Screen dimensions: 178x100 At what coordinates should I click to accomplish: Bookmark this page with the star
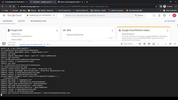[x=156, y=6]
